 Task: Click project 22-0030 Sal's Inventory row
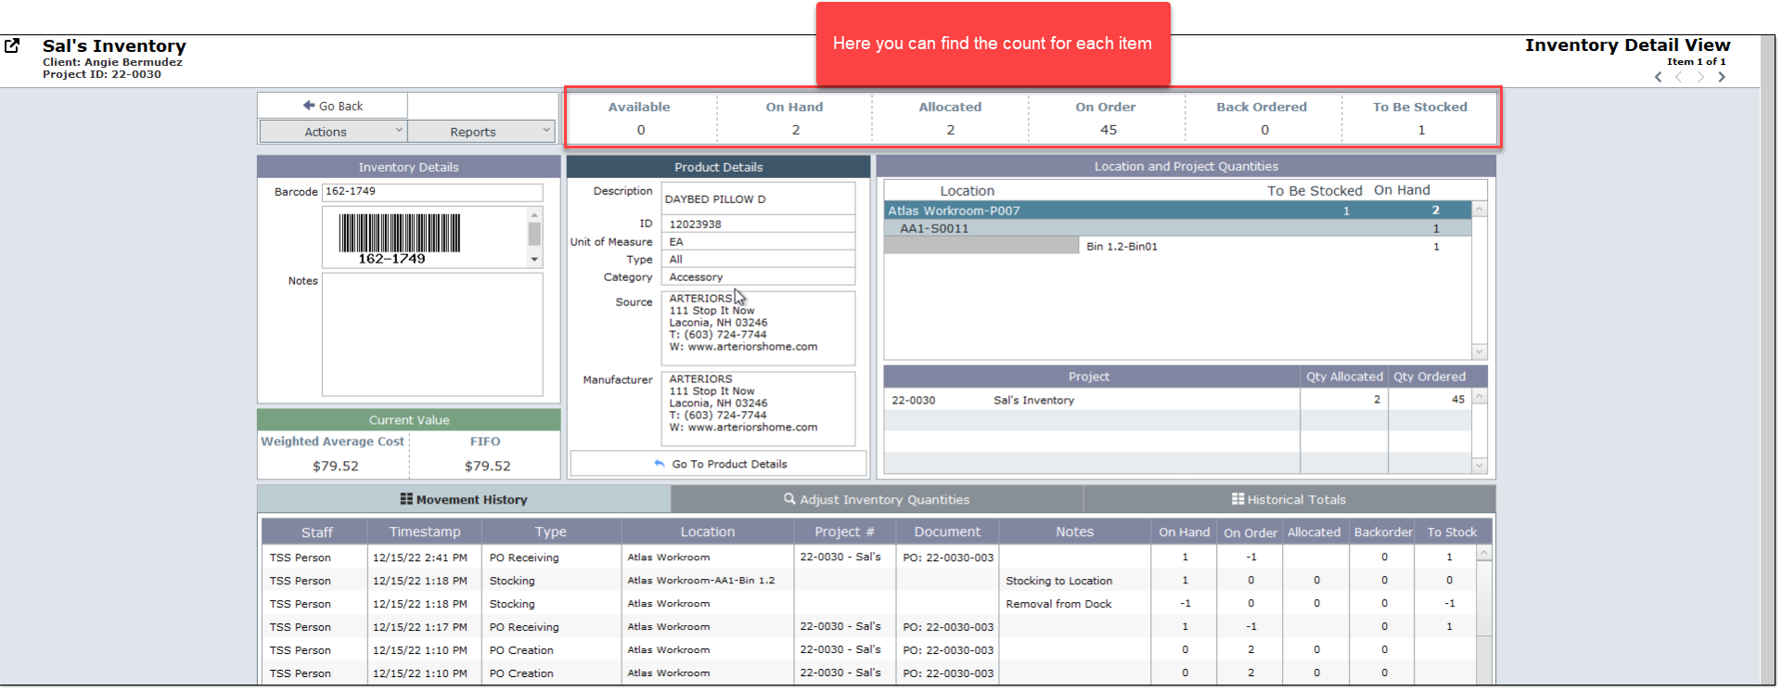click(1178, 400)
